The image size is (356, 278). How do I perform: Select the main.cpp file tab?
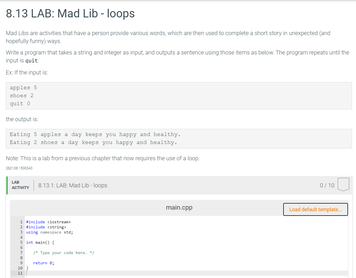(179, 207)
